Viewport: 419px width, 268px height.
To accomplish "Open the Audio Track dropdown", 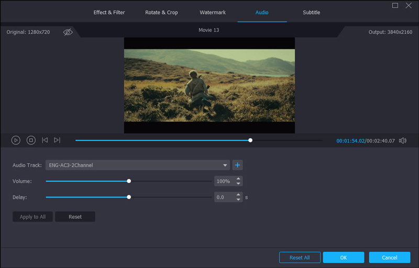I will coord(138,165).
